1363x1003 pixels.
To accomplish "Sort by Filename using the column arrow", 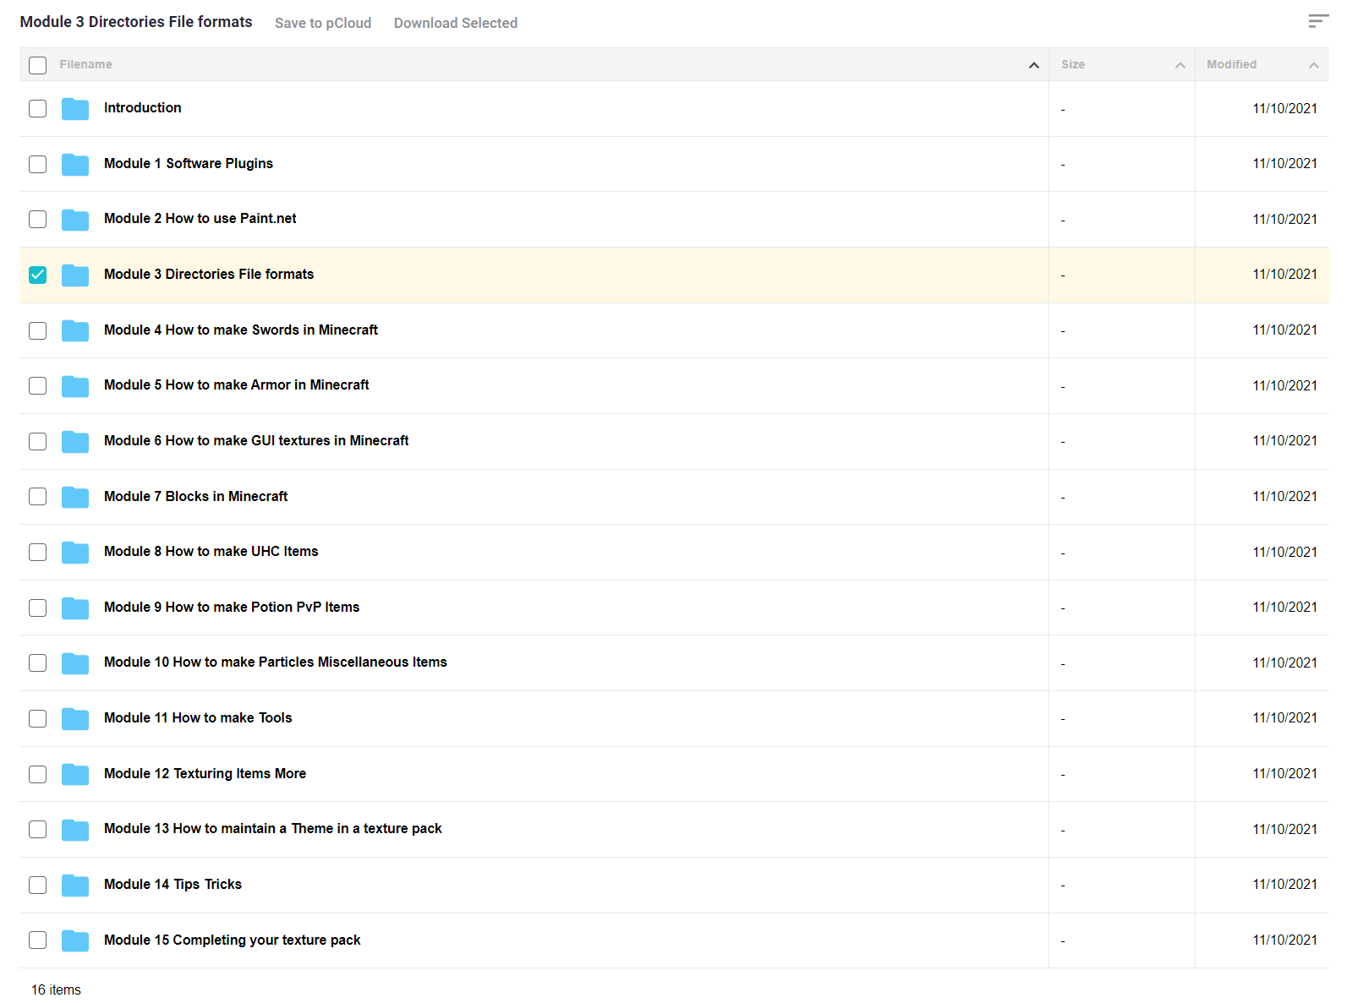I will 1033,65.
